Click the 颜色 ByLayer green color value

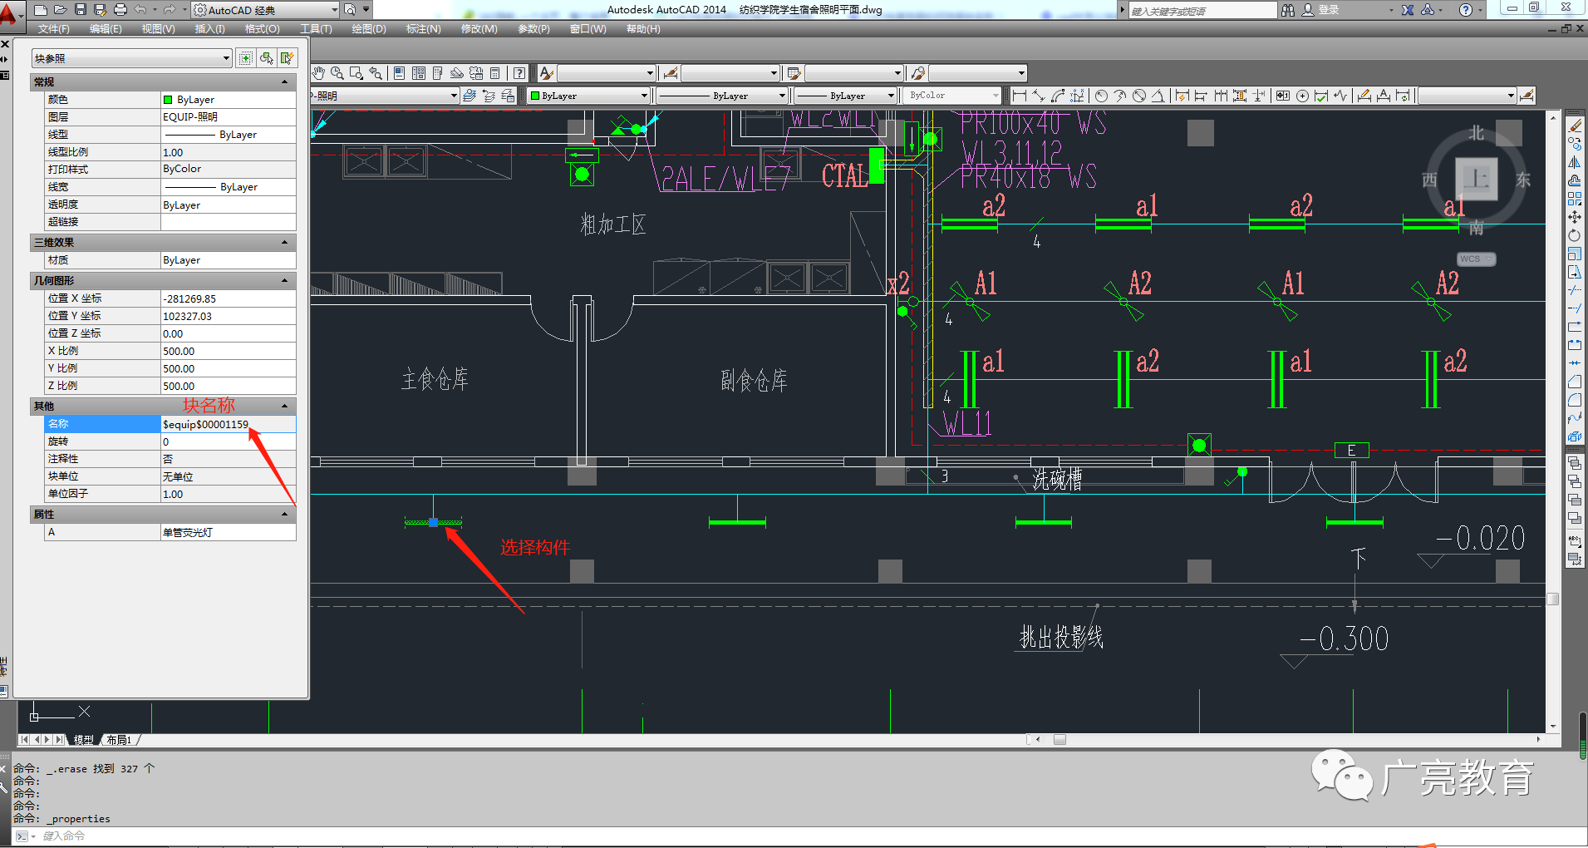(x=229, y=99)
